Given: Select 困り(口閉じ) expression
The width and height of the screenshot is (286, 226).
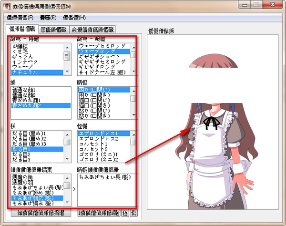Looking at the screenshot, I should (x=104, y=90).
